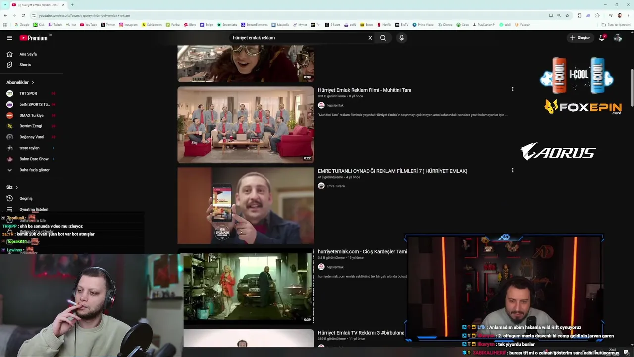634x357 pixels.
Task: Open the site info icon in address bar
Action: click(x=34, y=15)
